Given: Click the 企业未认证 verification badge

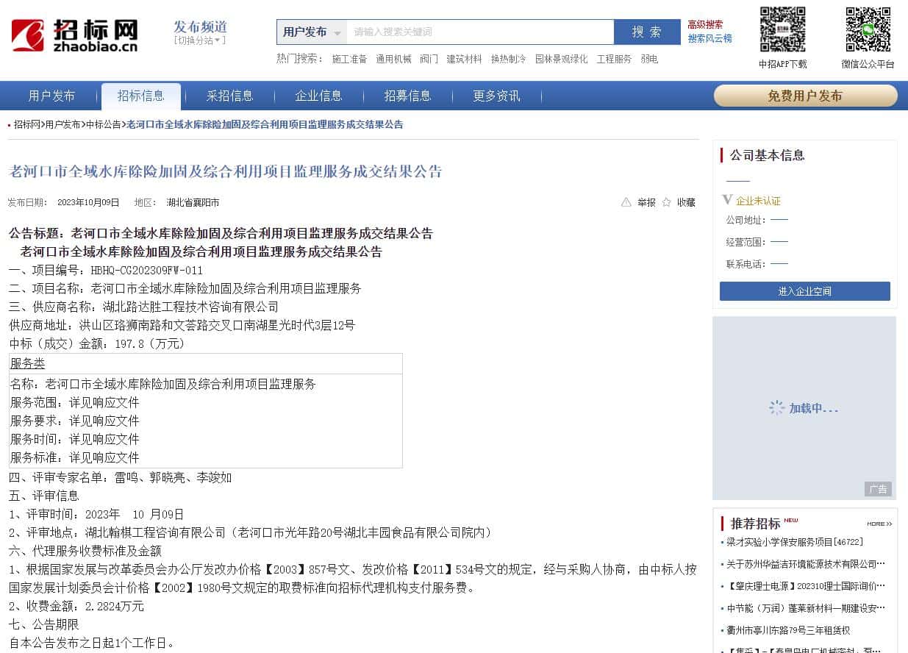Looking at the screenshot, I should pos(753,201).
